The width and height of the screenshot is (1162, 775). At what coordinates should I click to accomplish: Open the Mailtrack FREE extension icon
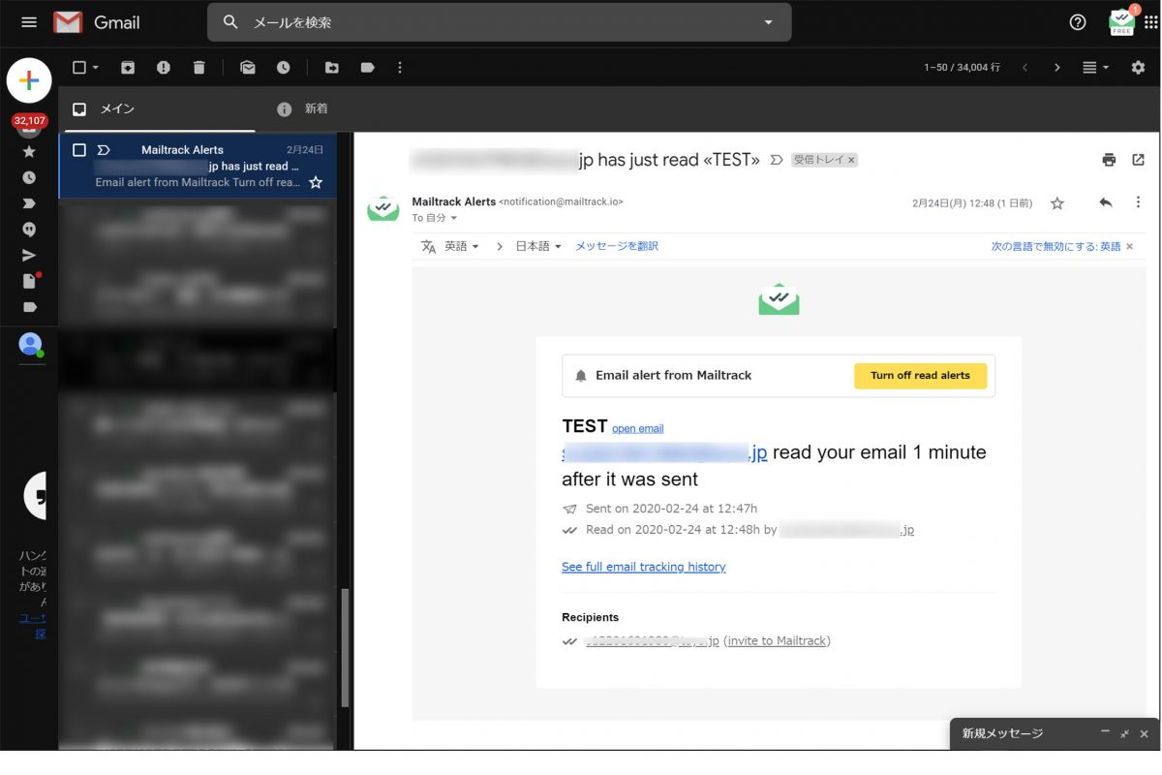coord(1121,21)
